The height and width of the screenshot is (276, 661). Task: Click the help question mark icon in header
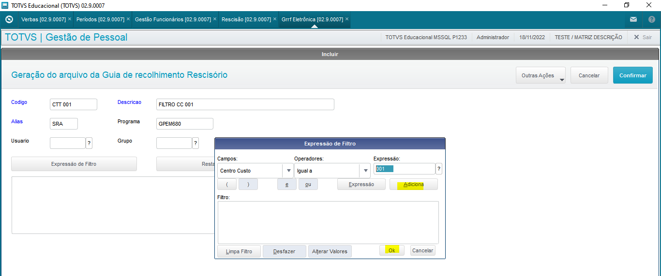(x=651, y=20)
